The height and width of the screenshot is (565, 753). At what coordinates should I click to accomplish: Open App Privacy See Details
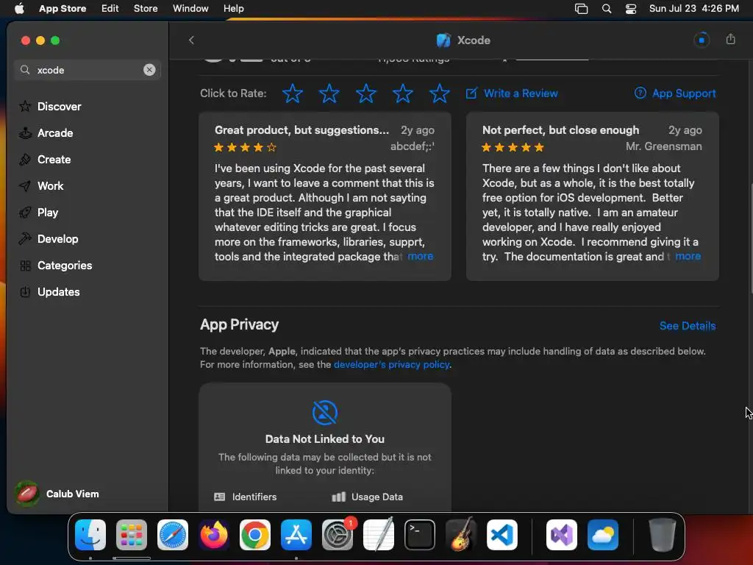(x=688, y=326)
